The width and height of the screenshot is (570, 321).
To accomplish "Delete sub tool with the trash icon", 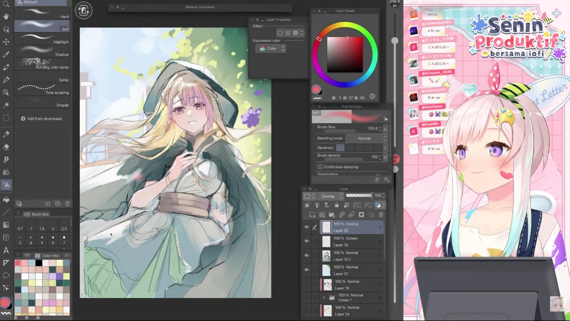I will point(67,204).
